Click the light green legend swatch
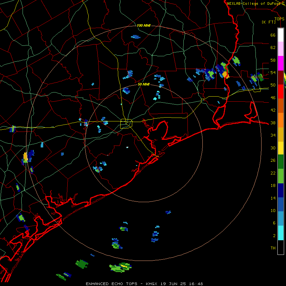The image size is (286, 286). tap(281, 176)
